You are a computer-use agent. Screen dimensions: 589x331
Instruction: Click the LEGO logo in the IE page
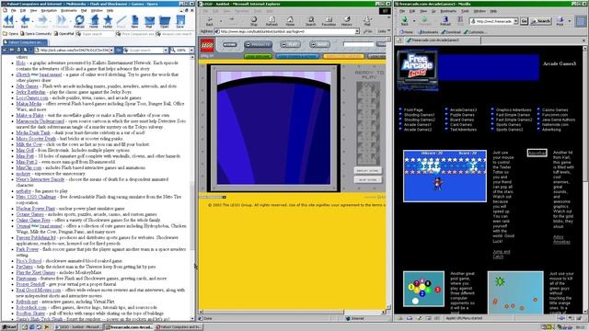tap(207, 45)
